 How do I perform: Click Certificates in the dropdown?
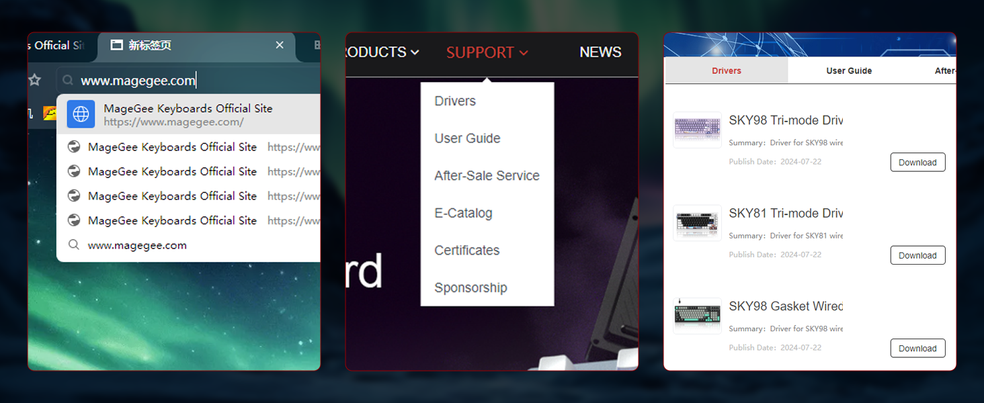click(x=466, y=250)
